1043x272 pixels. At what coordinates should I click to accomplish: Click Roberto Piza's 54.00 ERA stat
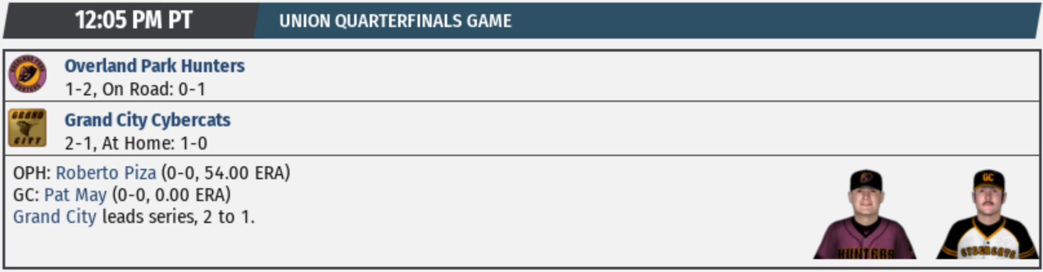tap(226, 173)
